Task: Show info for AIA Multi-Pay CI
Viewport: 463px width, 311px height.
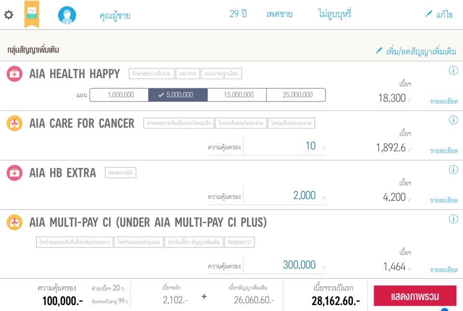Action: (453, 219)
